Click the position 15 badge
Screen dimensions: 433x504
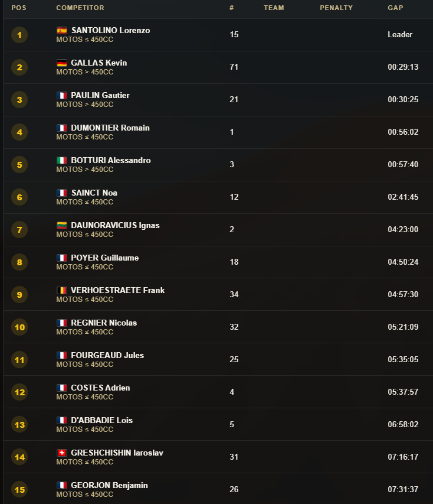(x=19, y=490)
